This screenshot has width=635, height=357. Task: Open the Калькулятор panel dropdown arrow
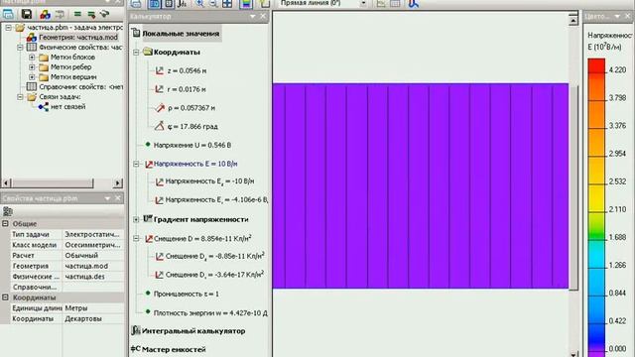pos(253,16)
